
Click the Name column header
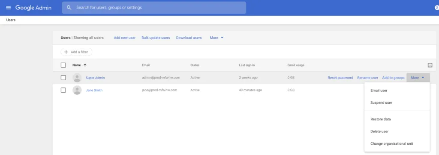pos(76,65)
